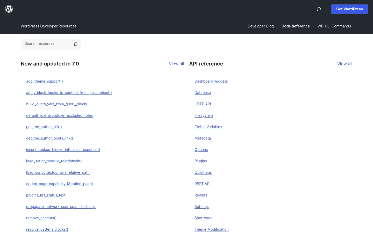Open WP-CLI Commands menu item
This screenshot has width=373, height=233.
pos(334,26)
